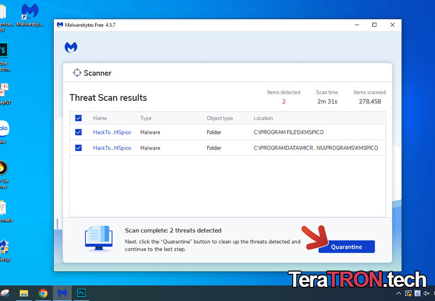Screen dimensions: 435x301
Task: Open Malwarebytes desktop shortcut
Action: 30,15
